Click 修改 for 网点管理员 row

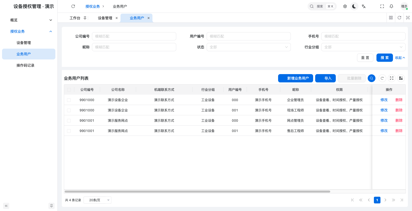384,120
